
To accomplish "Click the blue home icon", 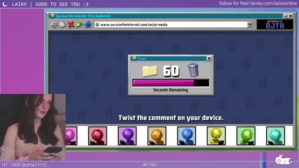I will 88,24.
